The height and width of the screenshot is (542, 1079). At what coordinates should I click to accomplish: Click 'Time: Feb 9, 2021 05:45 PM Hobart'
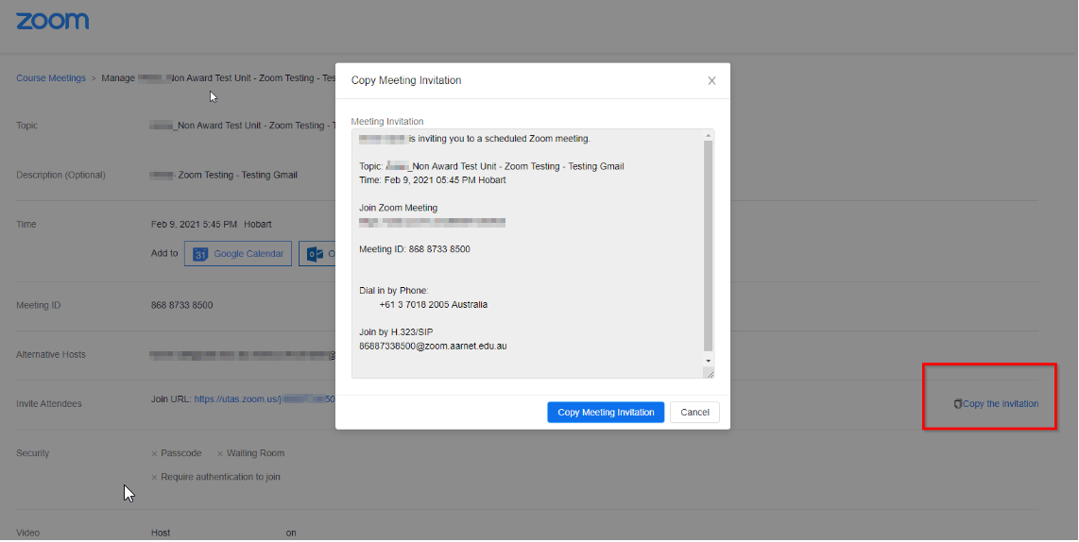pos(432,180)
